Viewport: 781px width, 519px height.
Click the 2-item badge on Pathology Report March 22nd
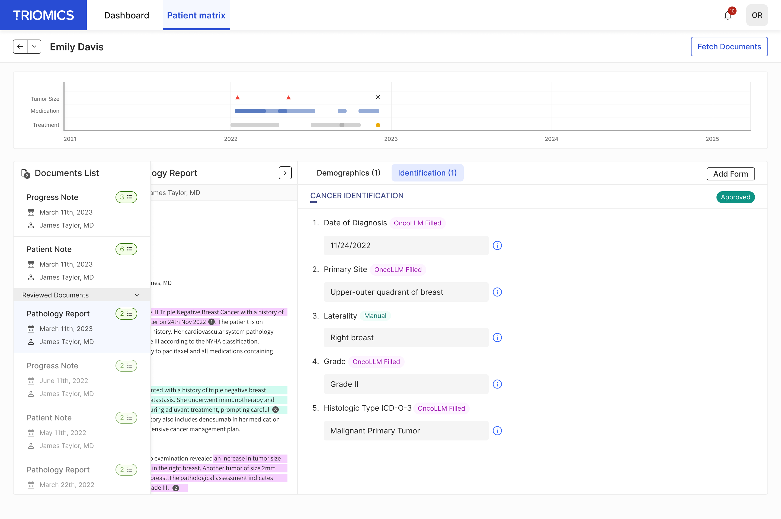click(126, 470)
